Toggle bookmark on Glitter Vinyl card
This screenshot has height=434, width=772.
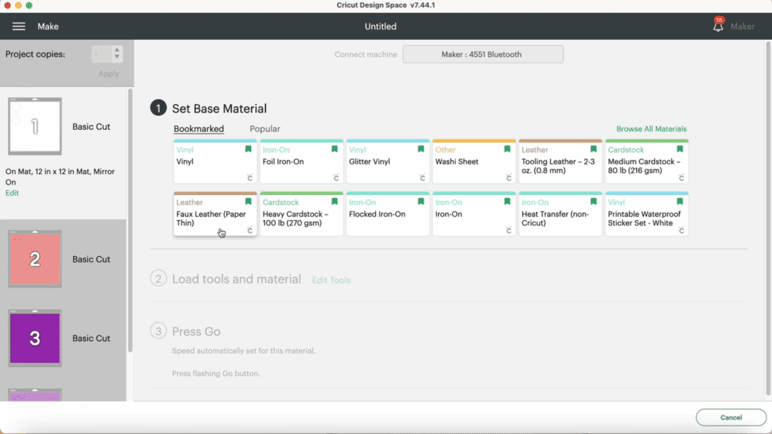421,149
